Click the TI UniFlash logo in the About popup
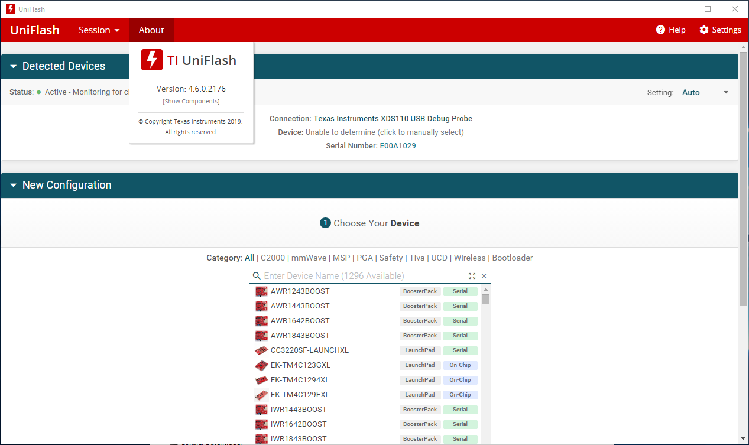The width and height of the screenshot is (749, 445). click(x=152, y=59)
